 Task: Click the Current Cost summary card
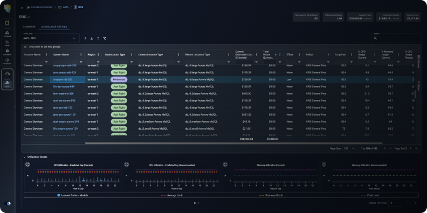[x=361, y=17]
